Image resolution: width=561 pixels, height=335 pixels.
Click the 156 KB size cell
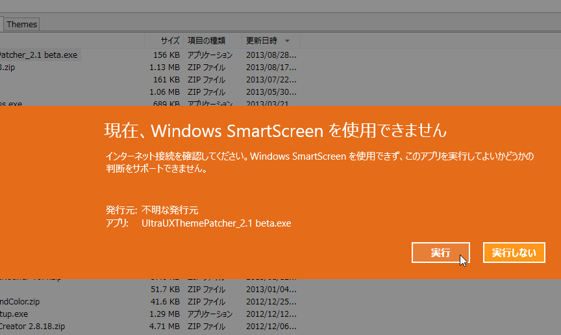coord(166,55)
